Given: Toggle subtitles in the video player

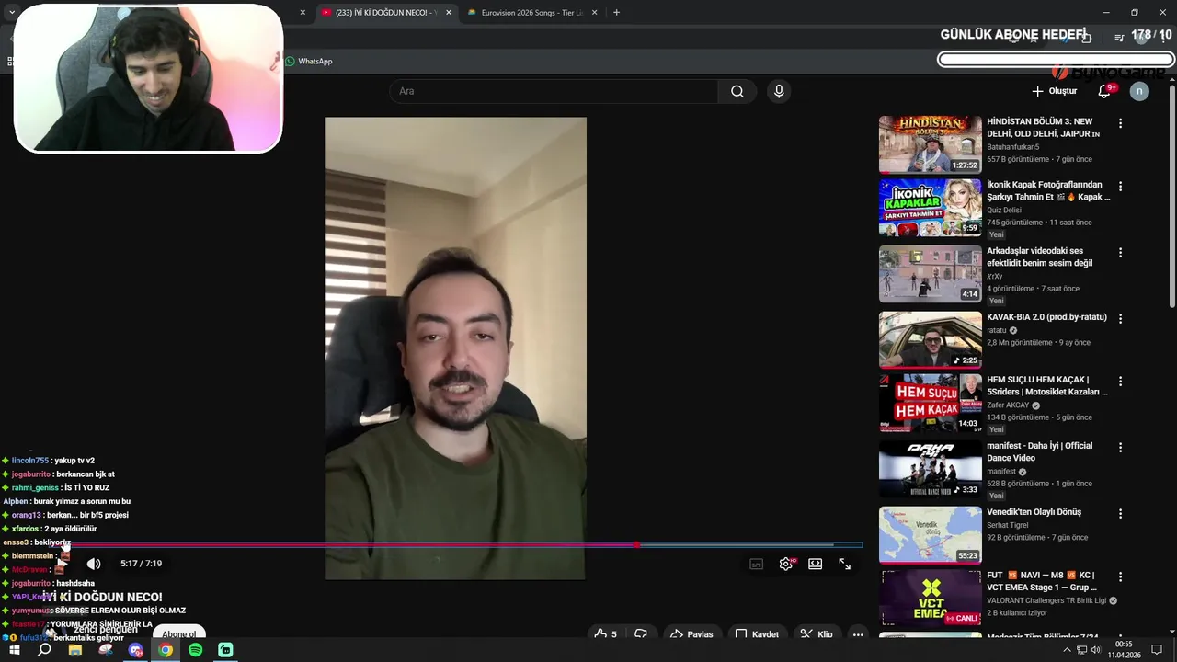Looking at the screenshot, I should (x=756, y=564).
